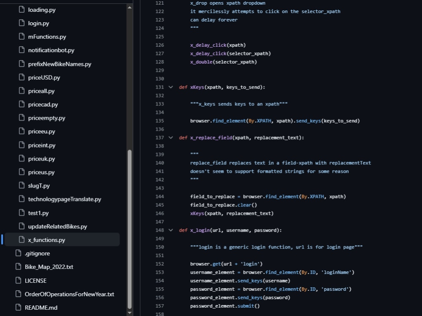
Task: Click file icon beside Bike_Map_2022.txt
Action: click(x=18, y=267)
